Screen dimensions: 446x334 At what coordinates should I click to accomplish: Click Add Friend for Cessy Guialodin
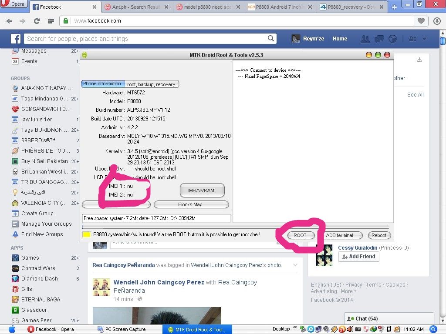pos(359,257)
